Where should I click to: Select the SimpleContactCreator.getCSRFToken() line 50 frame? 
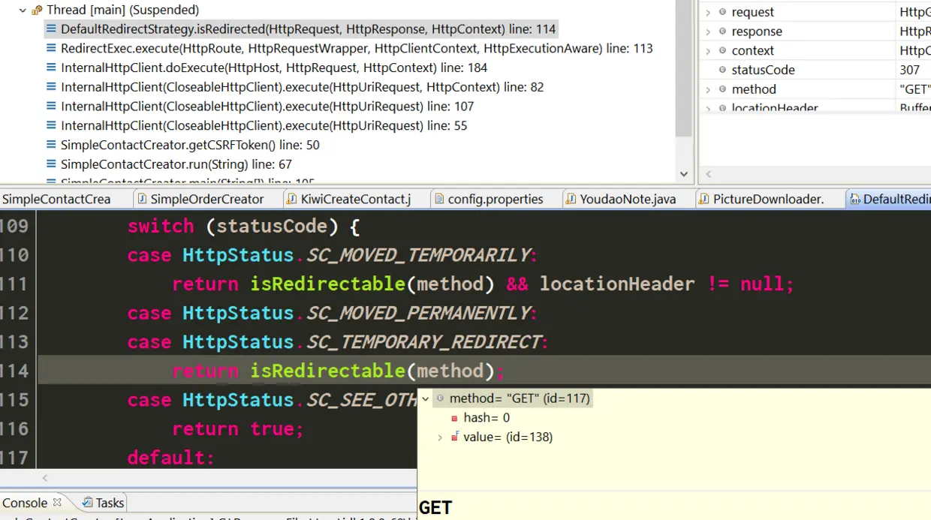pyautogui.click(x=190, y=145)
